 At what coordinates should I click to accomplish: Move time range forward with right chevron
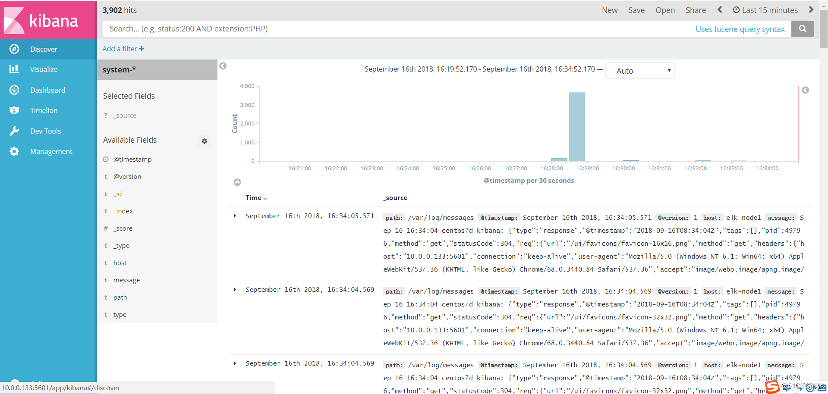tap(811, 9)
